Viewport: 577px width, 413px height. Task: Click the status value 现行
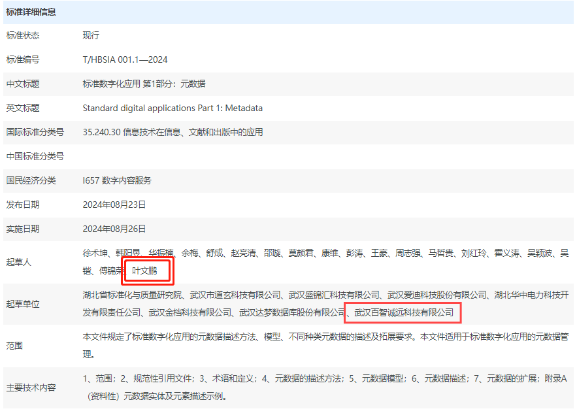[91, 35]
